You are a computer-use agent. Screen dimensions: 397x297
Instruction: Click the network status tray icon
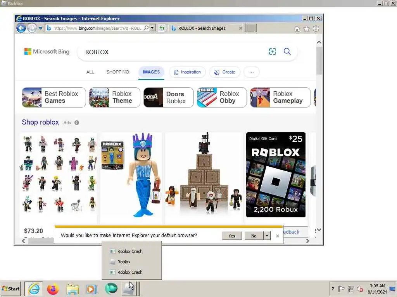(350, 288)
